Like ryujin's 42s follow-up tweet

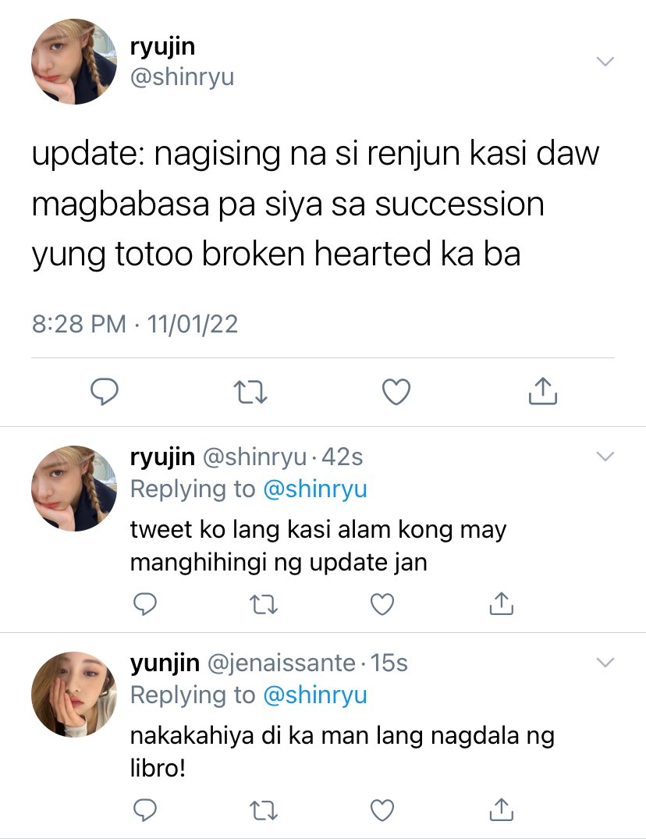[x=382, y=604]
